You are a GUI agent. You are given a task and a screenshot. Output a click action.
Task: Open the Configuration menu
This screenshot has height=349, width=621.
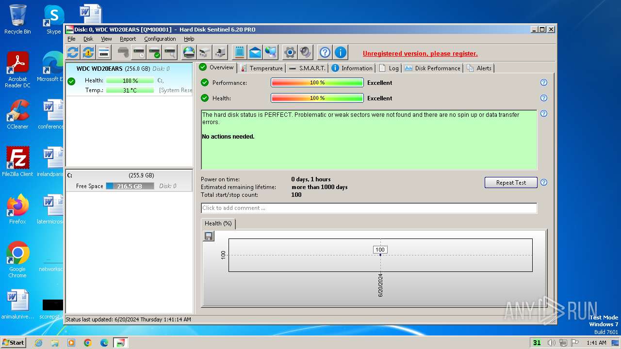(160, 39)
